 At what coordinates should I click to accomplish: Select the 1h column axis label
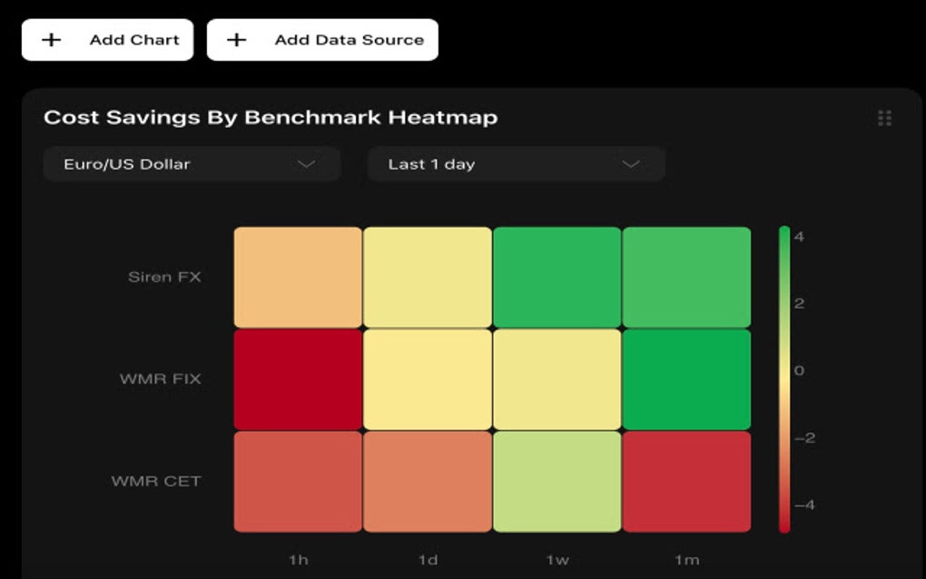click(296, 560)
